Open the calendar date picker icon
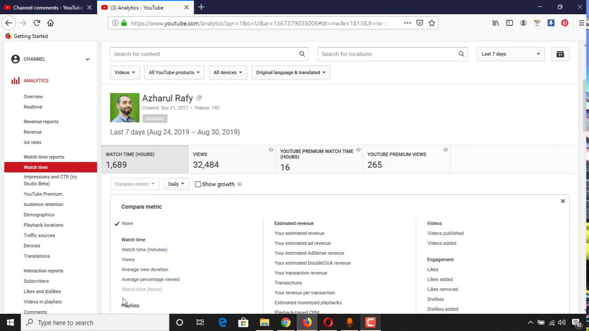Screen dimensions: 589x331 point(560,54)
